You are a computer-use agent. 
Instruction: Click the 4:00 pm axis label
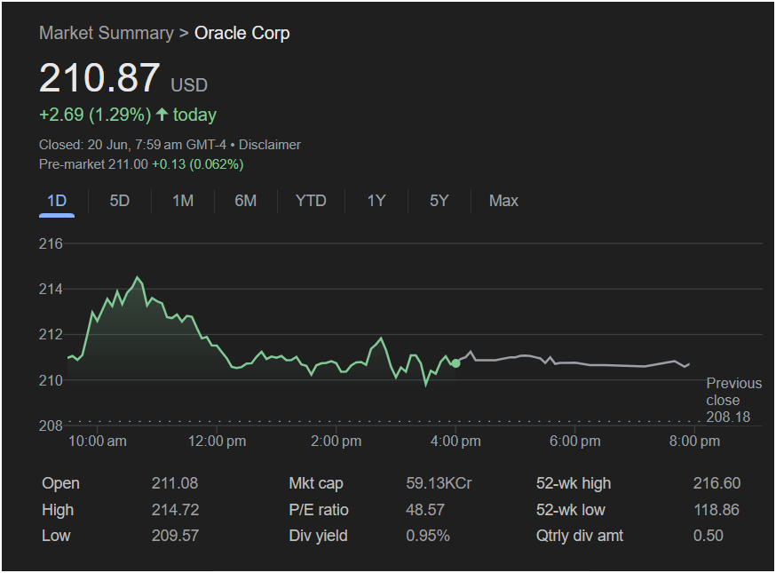pyautogui.click(x=455, y=442)
